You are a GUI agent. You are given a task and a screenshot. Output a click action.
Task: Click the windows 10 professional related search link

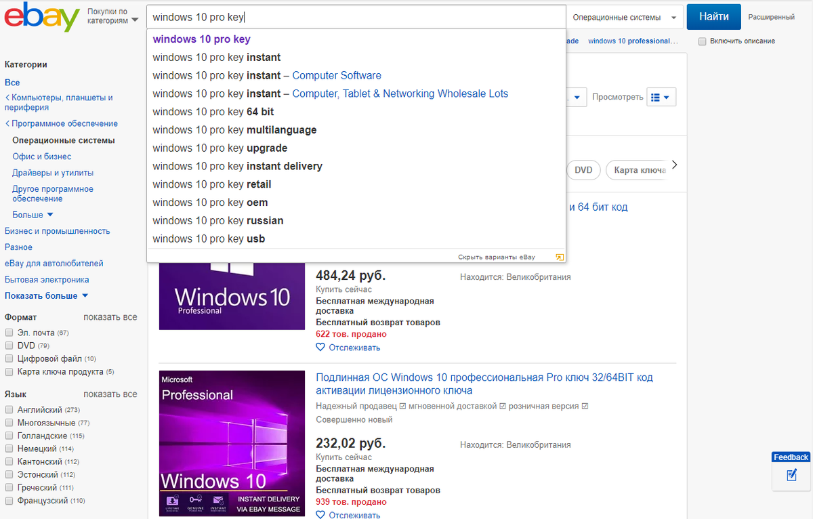[633, 41]
